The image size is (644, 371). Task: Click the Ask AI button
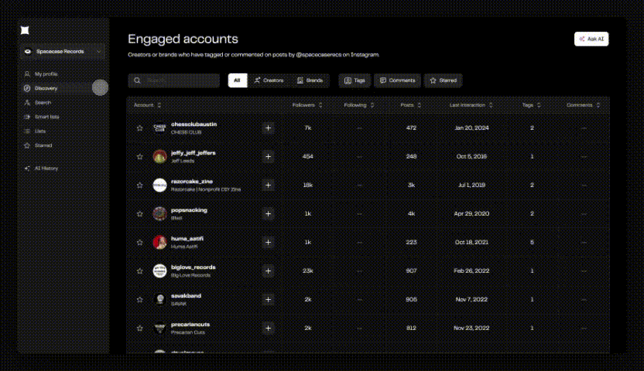click(591, 39)
